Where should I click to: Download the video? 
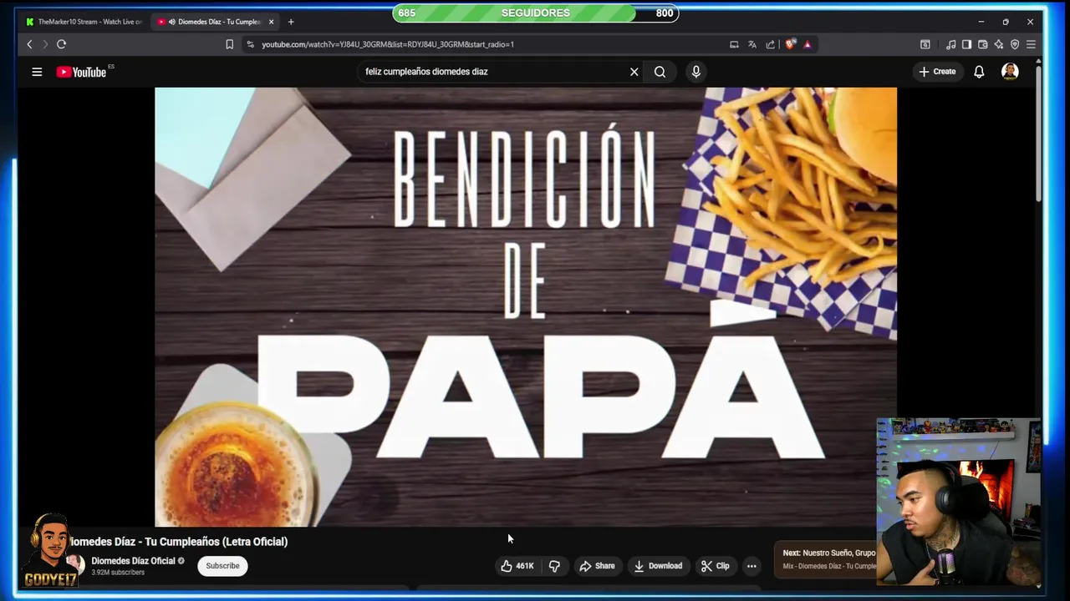point(657,566)
